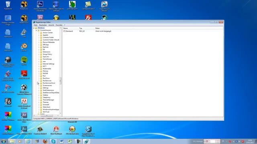The width and height of the screenshot is (257, 144).
Task: Select the Uninstall key
Action: [46, 105]
